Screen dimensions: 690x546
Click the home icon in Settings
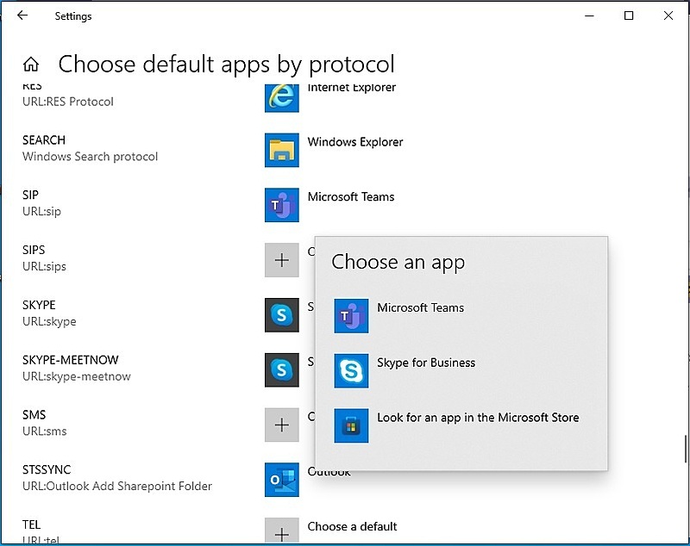[x=30, y=64]
